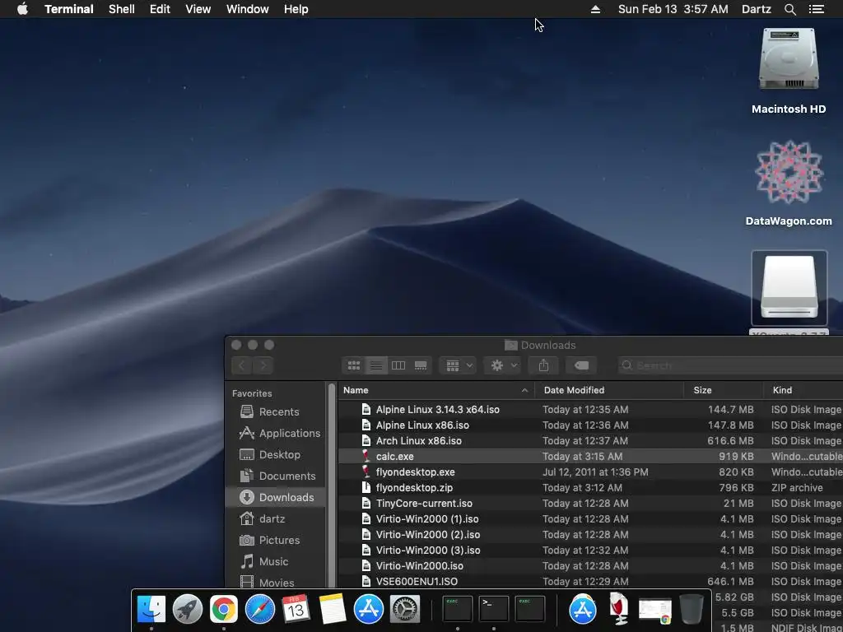Select Alpine Linux x86.iso file
This screenshot has height=632, width=843.
(590, 425)
